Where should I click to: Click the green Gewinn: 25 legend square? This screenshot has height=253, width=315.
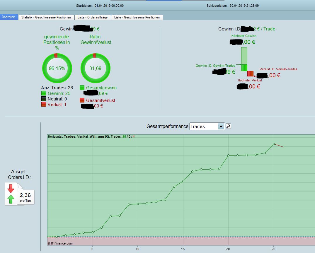[44, 93]
